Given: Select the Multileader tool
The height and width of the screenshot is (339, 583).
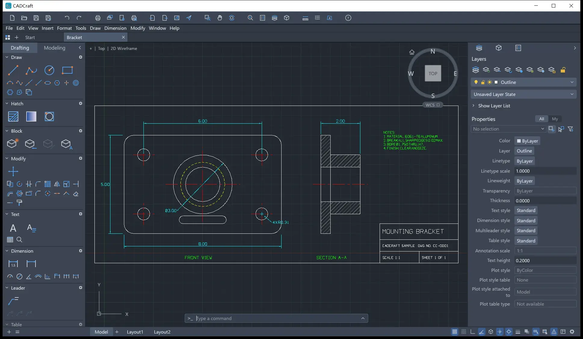Looking at the screenshot, I should (13, 301).
